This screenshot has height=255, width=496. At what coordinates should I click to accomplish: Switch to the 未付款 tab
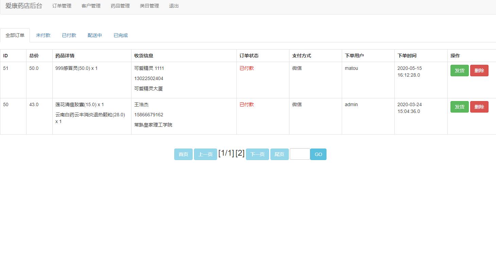[43, 35]
